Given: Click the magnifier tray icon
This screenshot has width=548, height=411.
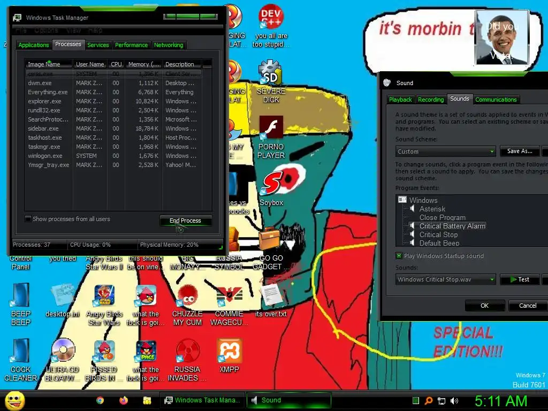Looking at the screenshot, I should point(429,400).
